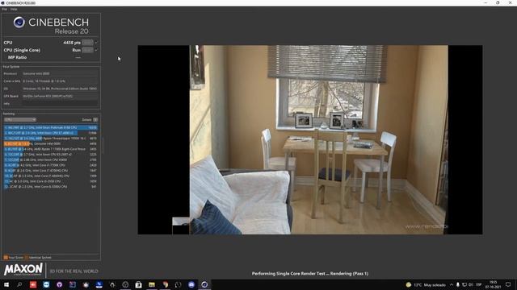Click the Identical System legend swatch
The height and width of the screenshot is (290, 517).
(x=27, y=258)
